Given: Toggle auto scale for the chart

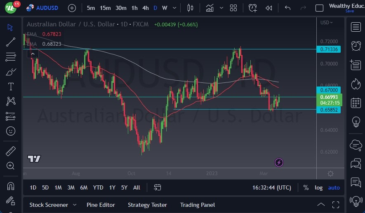Looking at the screenshot, I should tap(334, 187).
